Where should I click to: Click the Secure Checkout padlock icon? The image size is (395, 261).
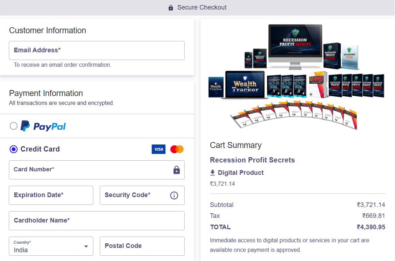(x=171, y=7)
